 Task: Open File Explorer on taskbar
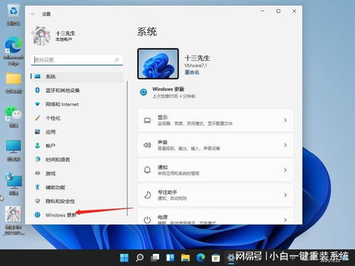[x=186, y=257]
